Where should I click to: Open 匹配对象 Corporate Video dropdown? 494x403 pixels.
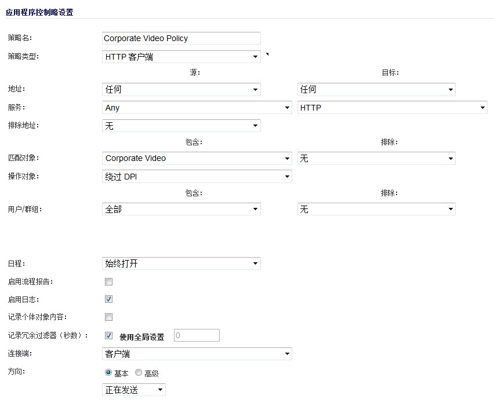[197, 158]
